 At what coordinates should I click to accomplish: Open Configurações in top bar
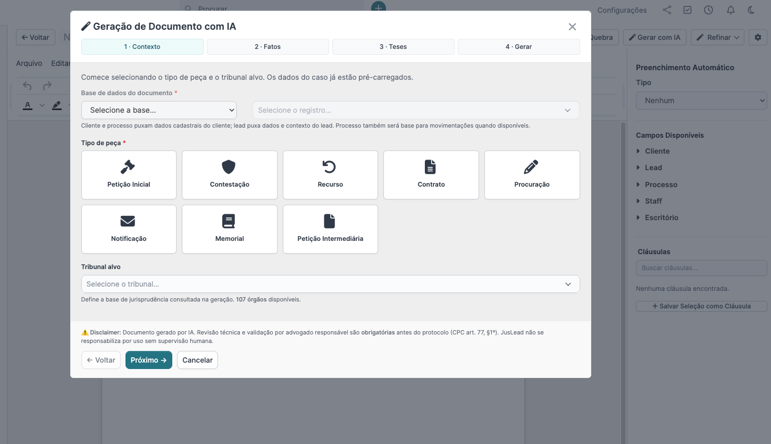tap(622, 10)
